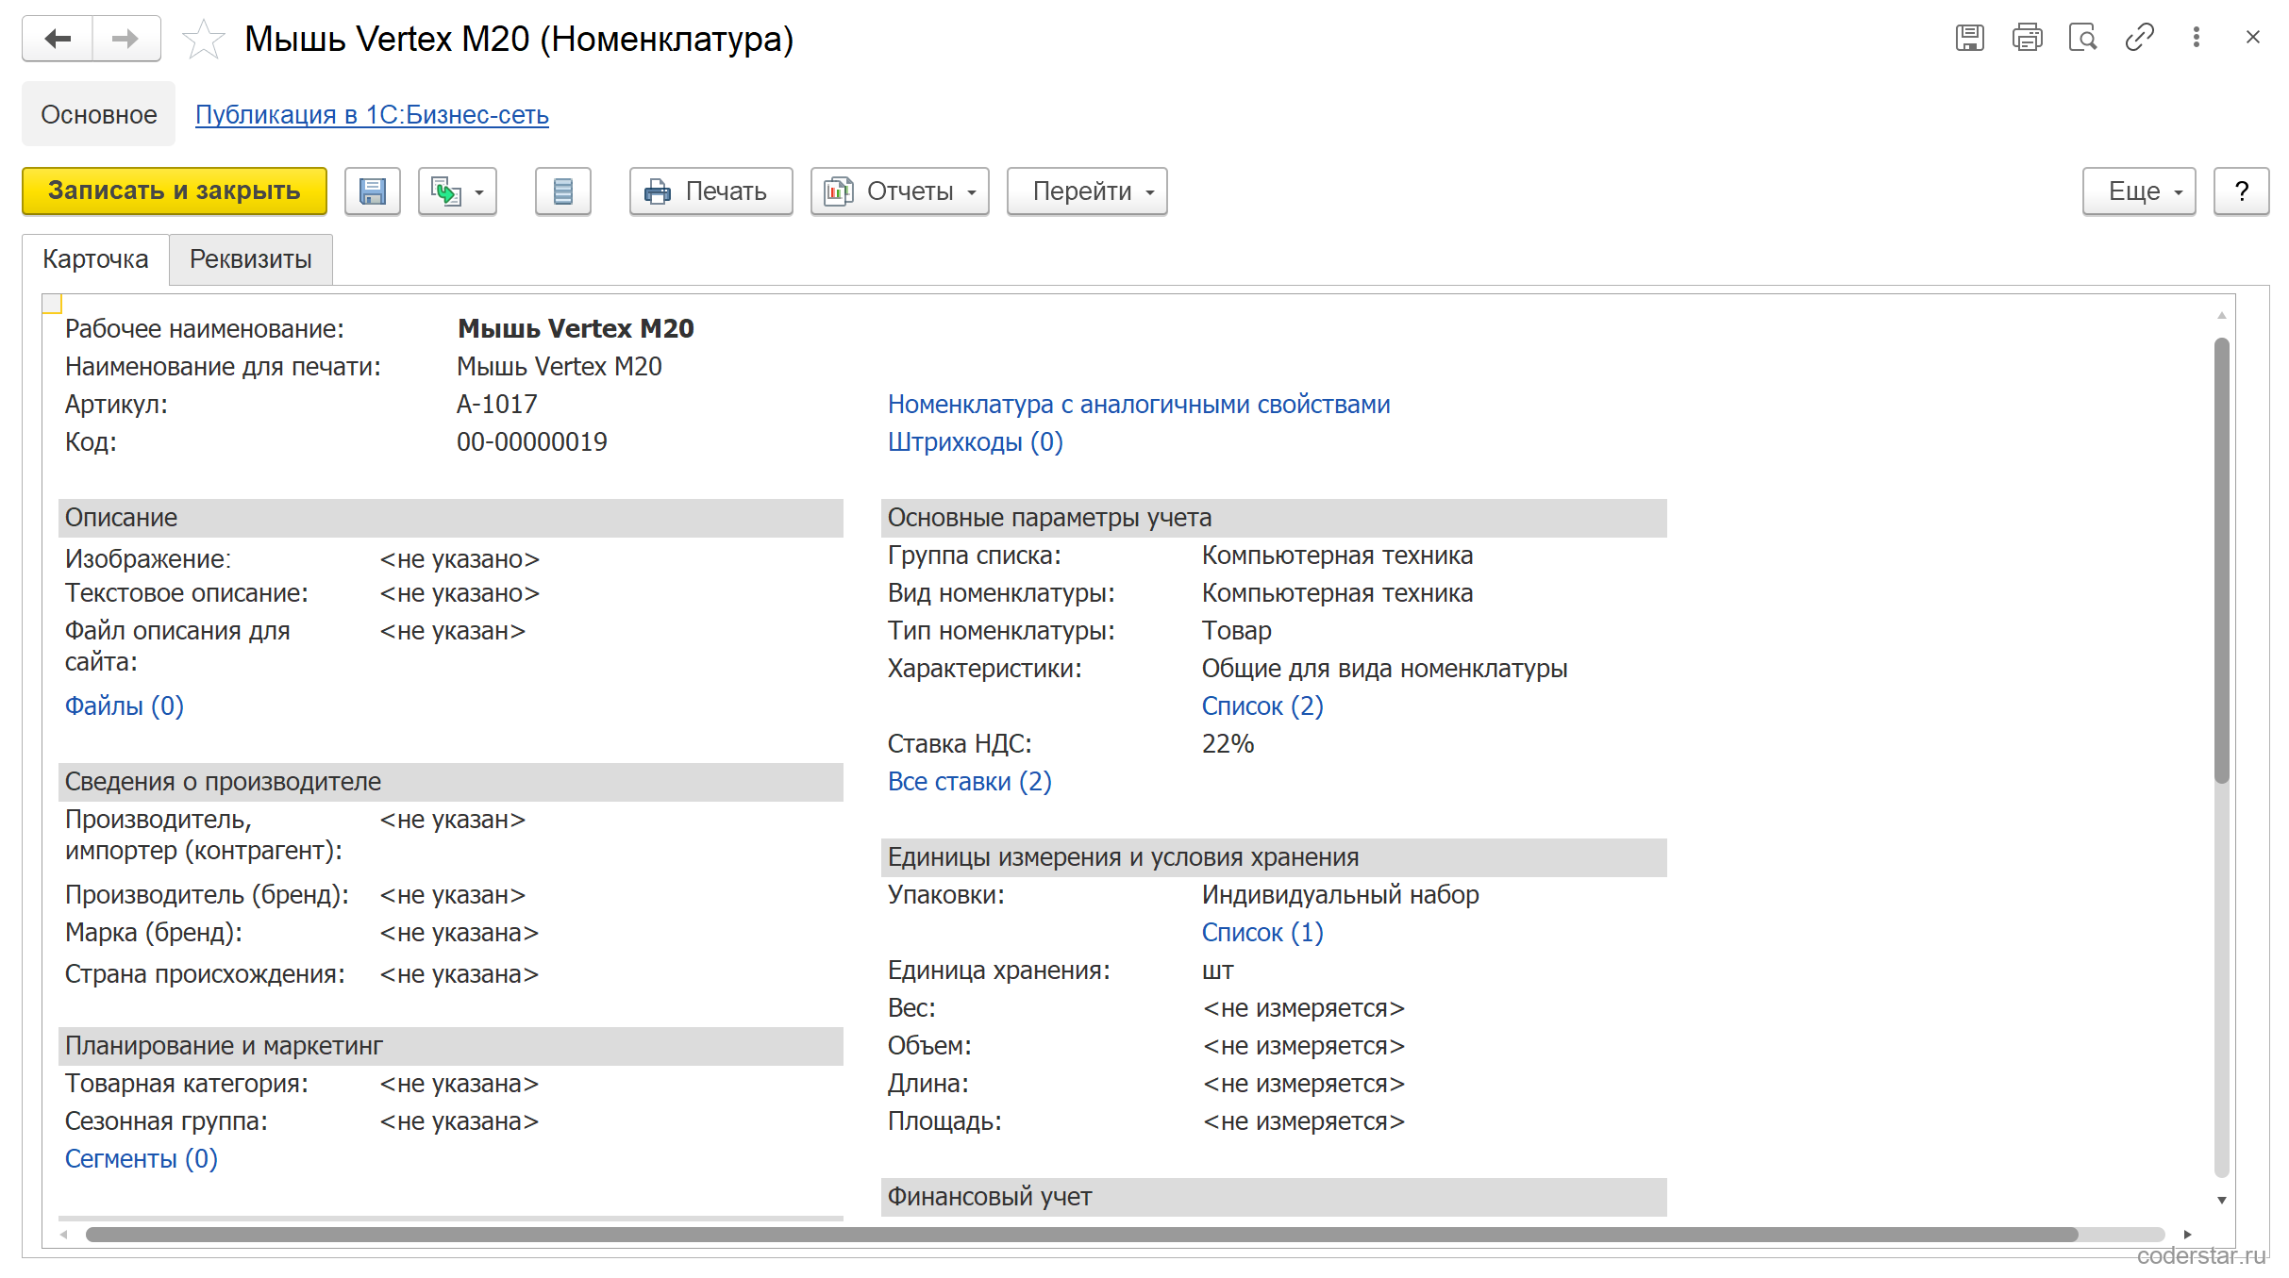The image size is (2289, 1278).
Task: Open the Все ставки (2) link
Action: [970, 782]
